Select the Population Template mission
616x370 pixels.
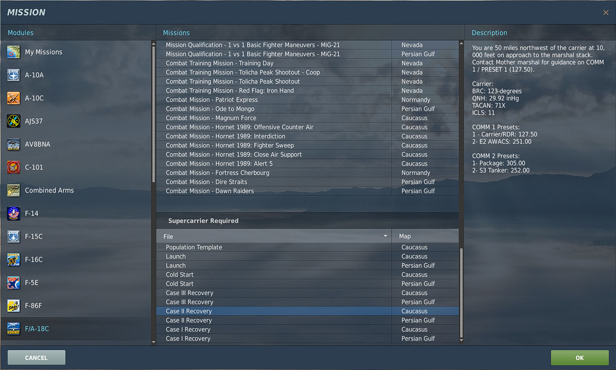click(307, 247)
